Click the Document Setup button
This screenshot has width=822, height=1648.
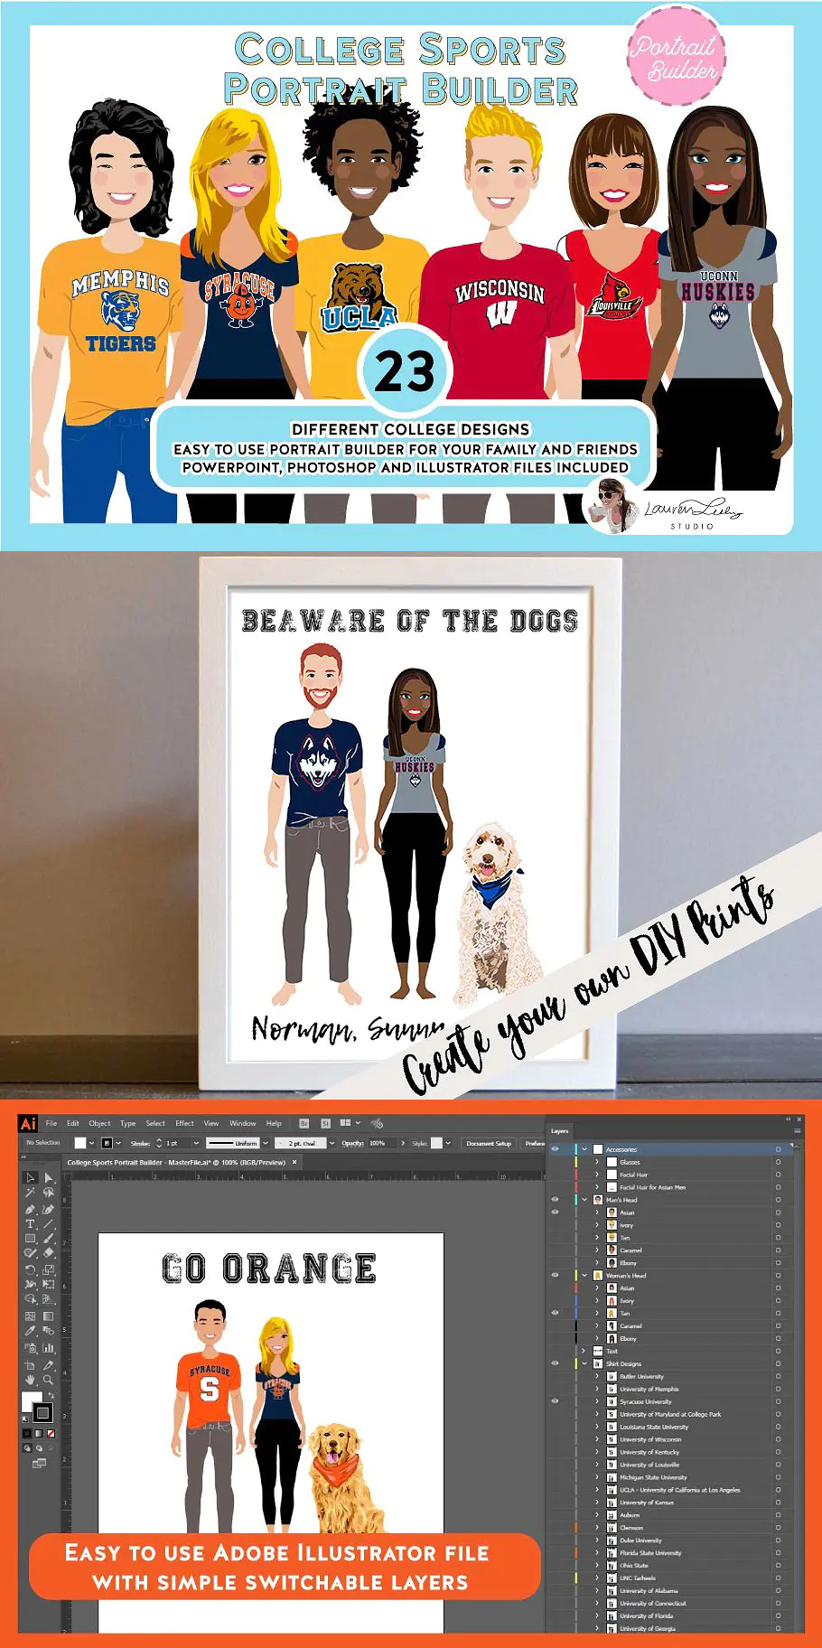489,1143
